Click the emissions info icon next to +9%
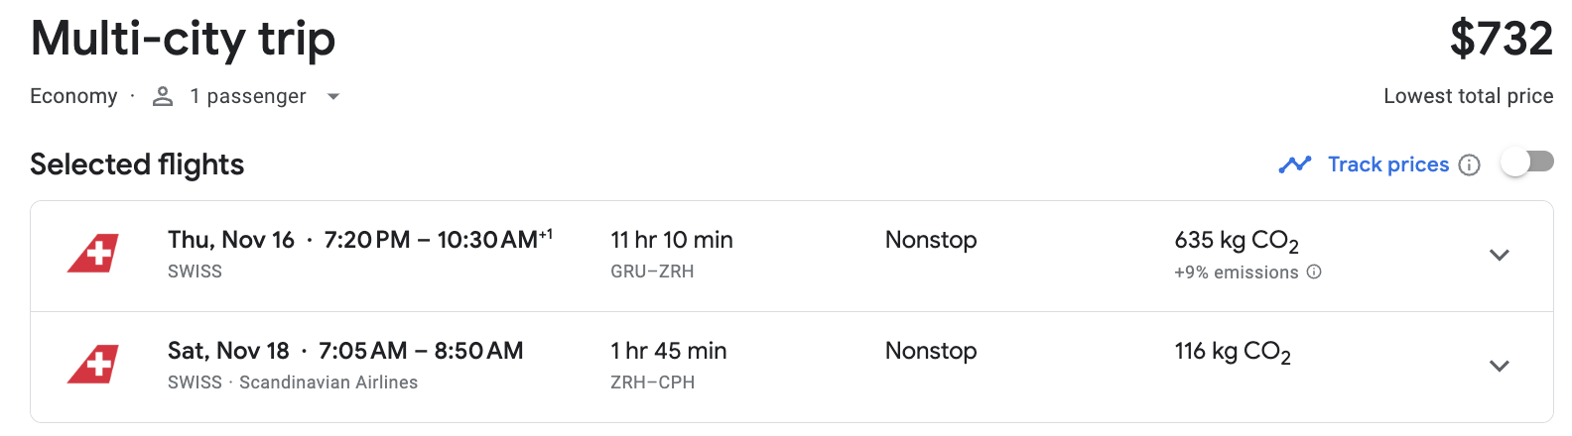This screenshot has height=436, width=1572. pos(1314,272)
